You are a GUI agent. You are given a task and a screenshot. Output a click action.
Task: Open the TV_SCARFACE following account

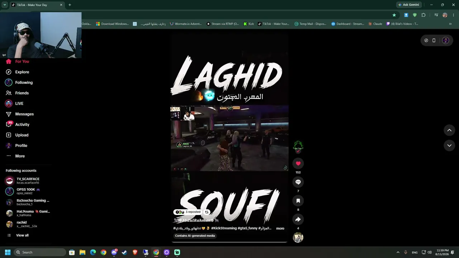28,181
